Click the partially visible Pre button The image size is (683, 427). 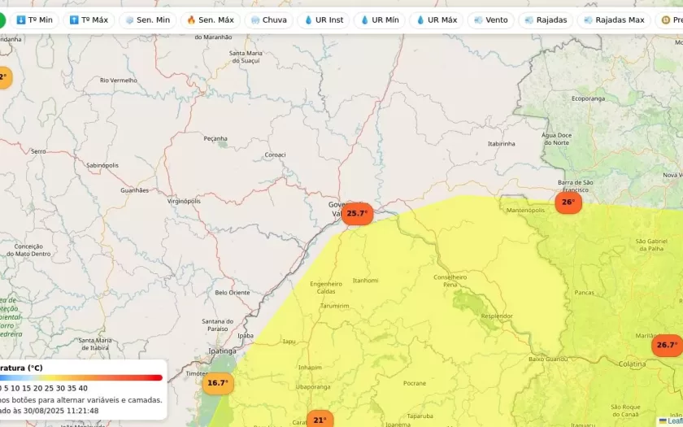coord(670,20)
